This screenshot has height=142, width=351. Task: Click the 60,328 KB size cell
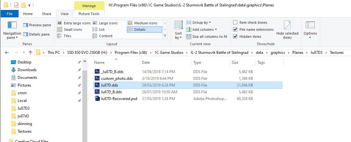(245, 98)
